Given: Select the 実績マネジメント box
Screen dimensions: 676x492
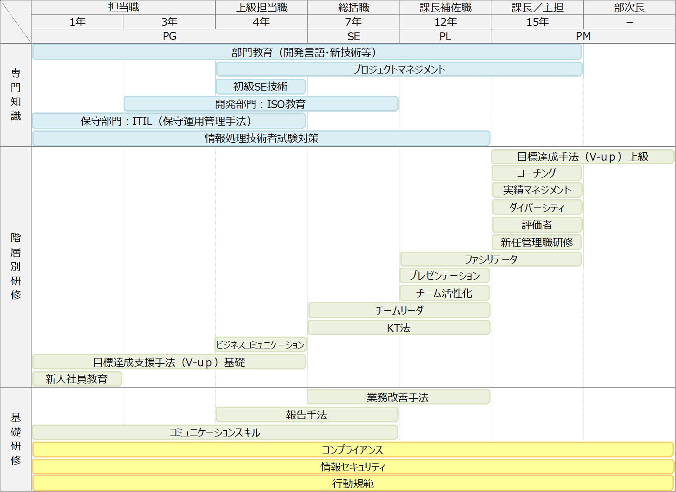Looking at the screenshot, I should (537, 190).
